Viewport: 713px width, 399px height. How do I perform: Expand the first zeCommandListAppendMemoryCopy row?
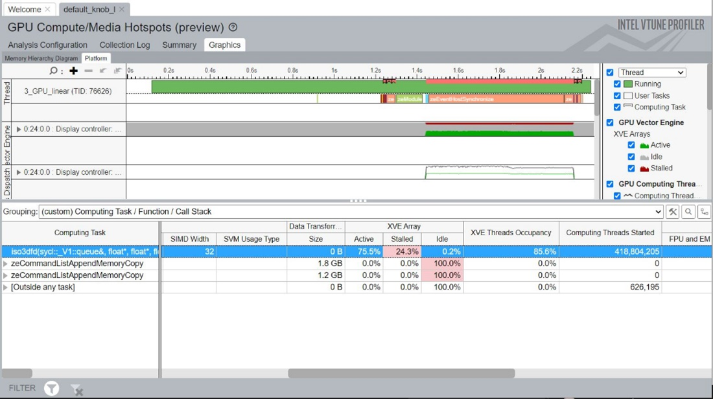(6, 264)
